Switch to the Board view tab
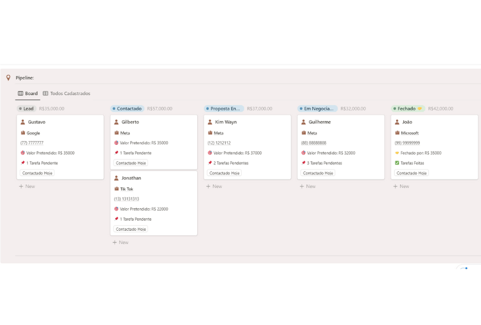Image resolution: width=481 pixels, height=325 pixels. click(x=28, y=94)
